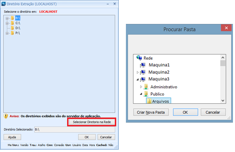This screenshot has height=152, width=235.
Task: Expand the C:\ drive node
Action: point(7,23)
